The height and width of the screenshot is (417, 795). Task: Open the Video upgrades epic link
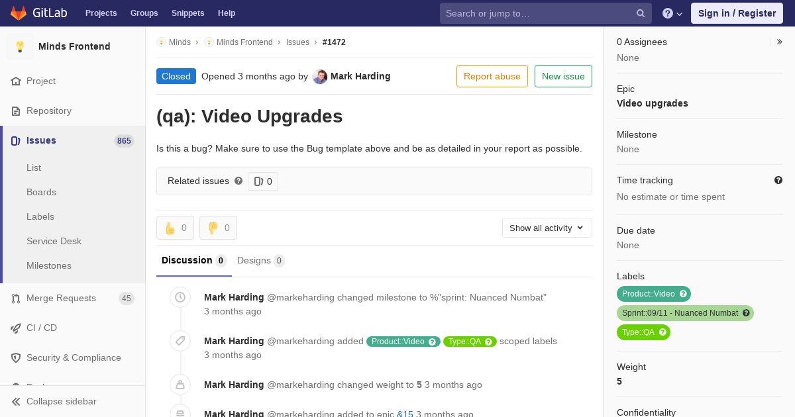[x=653, y=103]
